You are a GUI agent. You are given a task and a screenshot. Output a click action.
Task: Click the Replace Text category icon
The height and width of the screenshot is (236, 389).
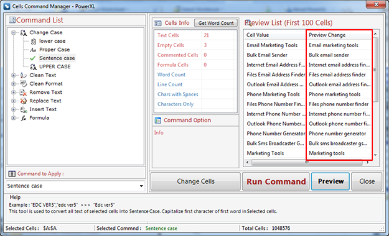23,101
